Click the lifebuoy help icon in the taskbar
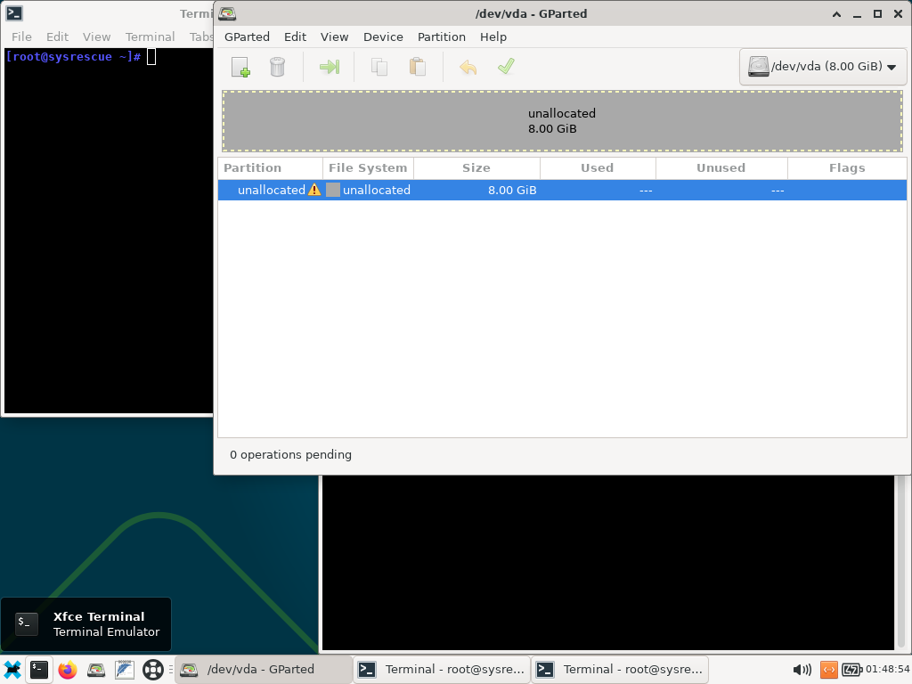 click(153, 670)
